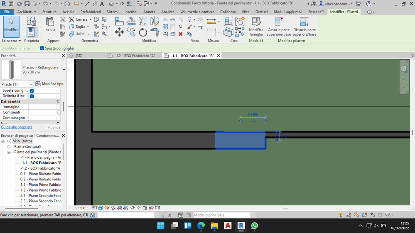
Task: Toggle select links status bar icon
Action: [x=341, y=215]
